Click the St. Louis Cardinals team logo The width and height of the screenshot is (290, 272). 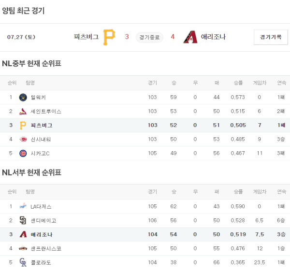pyautogui.click(x=23, y=111)
